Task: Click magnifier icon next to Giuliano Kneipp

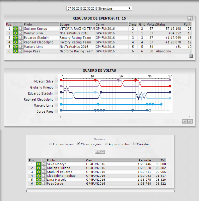Action: click(x=21, y=29)
